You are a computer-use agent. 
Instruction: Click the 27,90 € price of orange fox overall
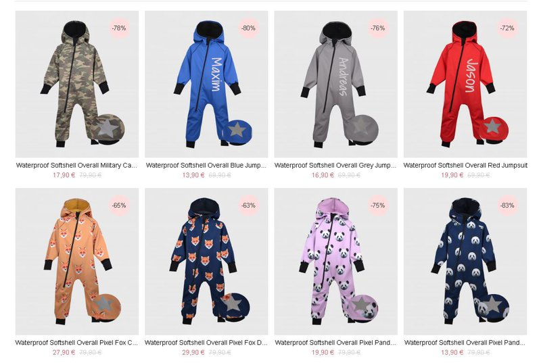pos(64,352)
